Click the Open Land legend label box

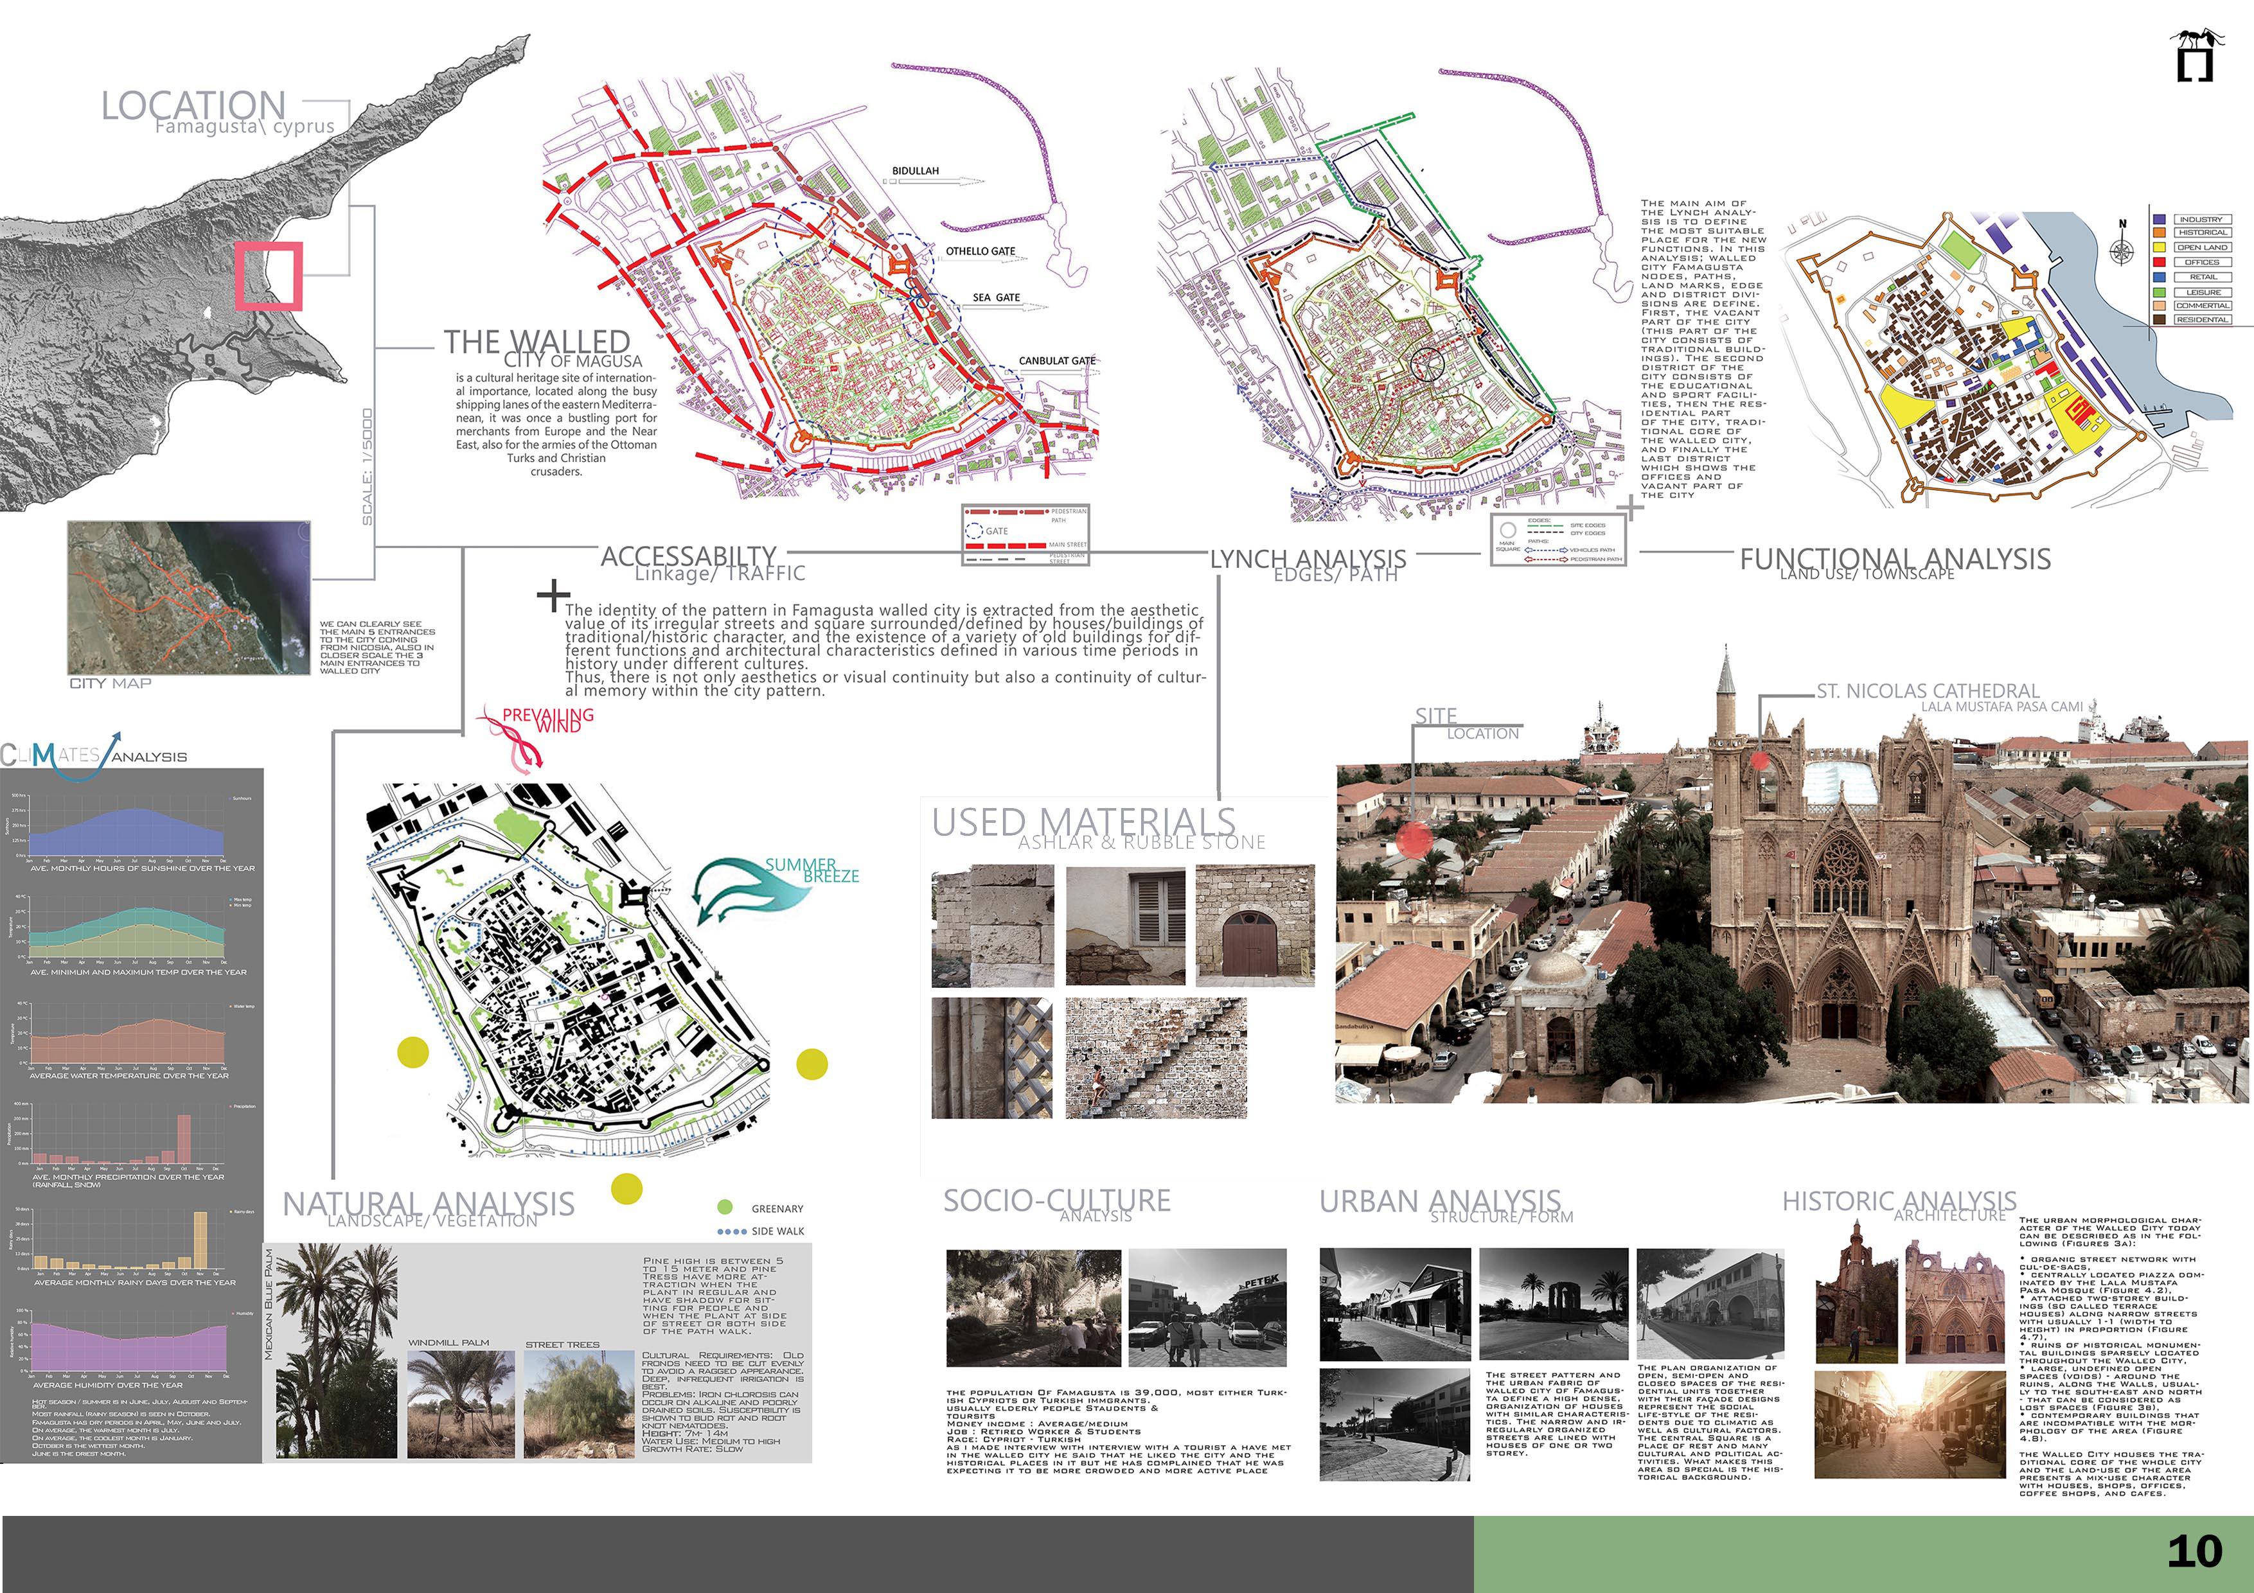coord(2202,247)
